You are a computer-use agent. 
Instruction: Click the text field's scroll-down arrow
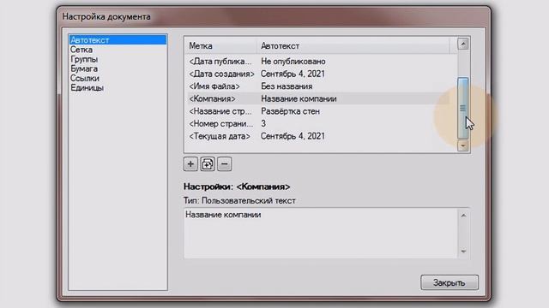click(x=463, y=251)
